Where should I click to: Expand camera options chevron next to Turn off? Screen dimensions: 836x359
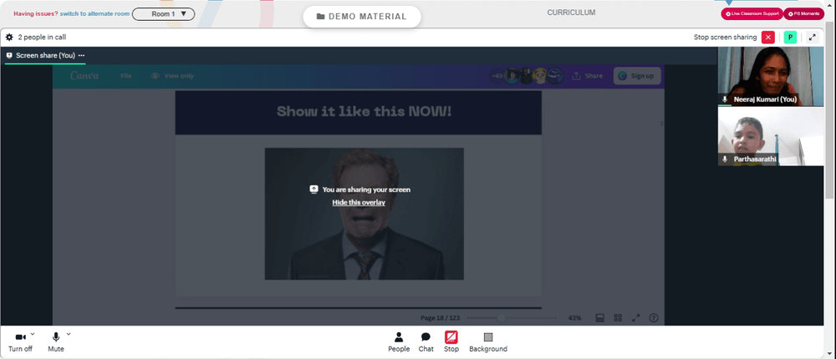[33, 334]
